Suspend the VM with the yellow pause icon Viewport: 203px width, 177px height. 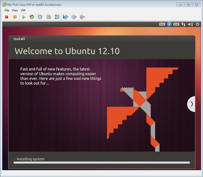(x=15, y=17)
